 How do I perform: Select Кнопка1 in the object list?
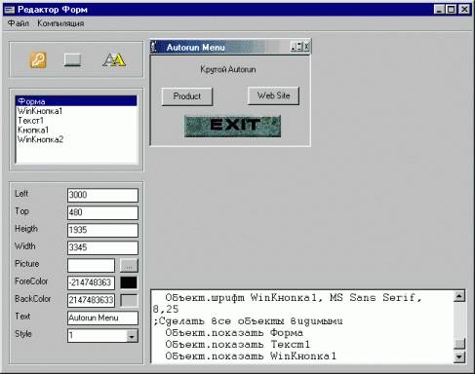[76, 130]
